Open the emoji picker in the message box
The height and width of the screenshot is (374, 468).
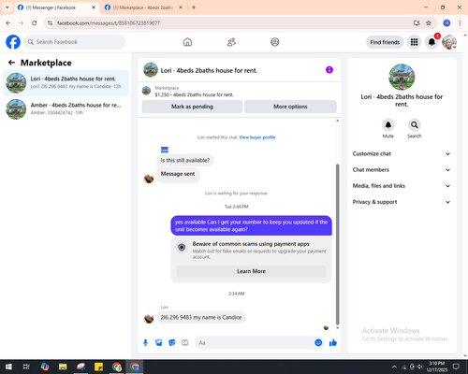pos(318,342)
